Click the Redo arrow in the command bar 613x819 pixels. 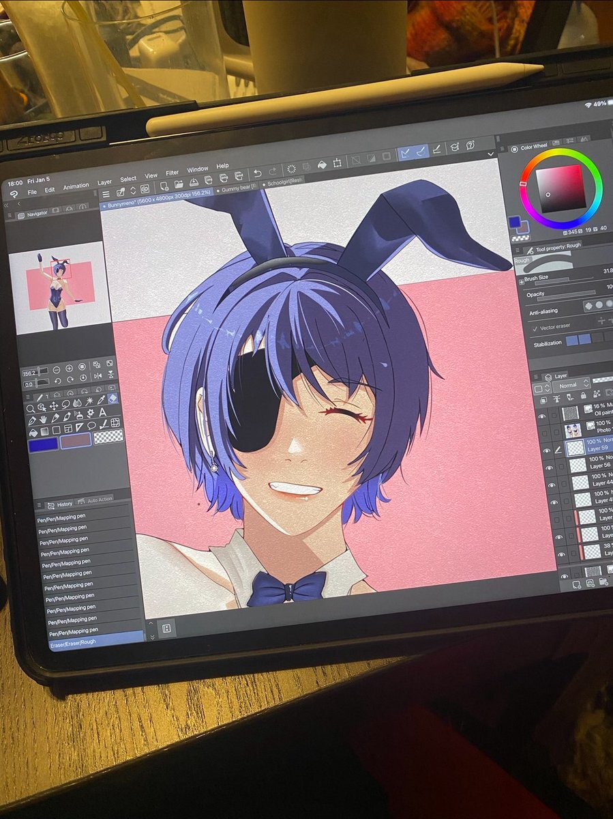[273, 172]
